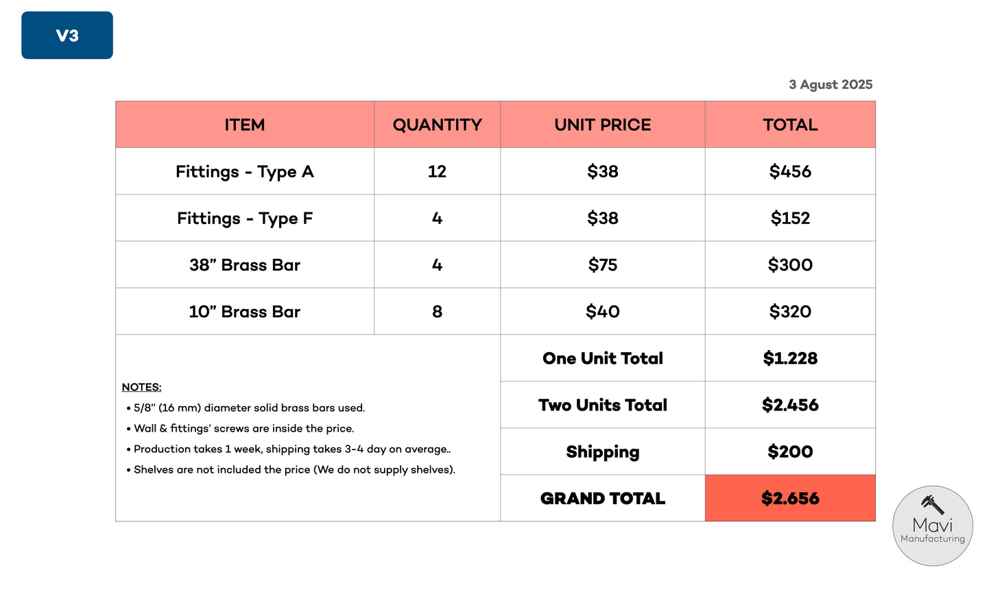This screenshot has width=991, height=594.
Task: Click the 38” Brass Bar item cell
Action: (245, 264)
